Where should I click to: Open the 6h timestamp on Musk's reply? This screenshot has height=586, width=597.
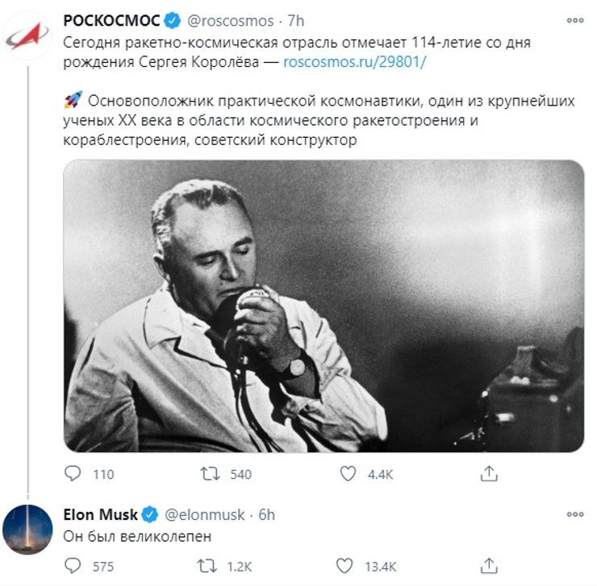(x=266, y=514)
